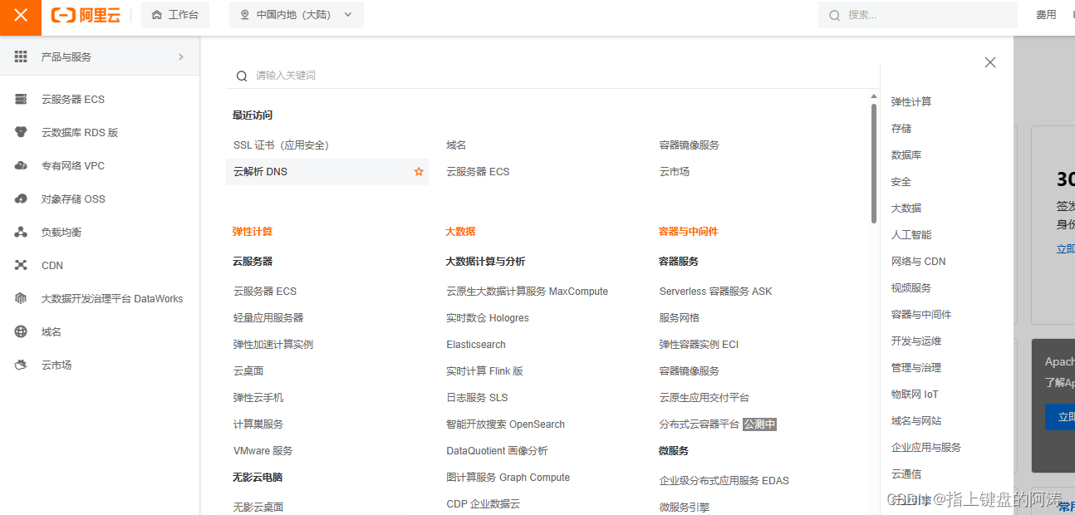Screen dimensions: 1075x515
Task: Jump to 弹性计算 category in right index
Action: pos(911,102)
